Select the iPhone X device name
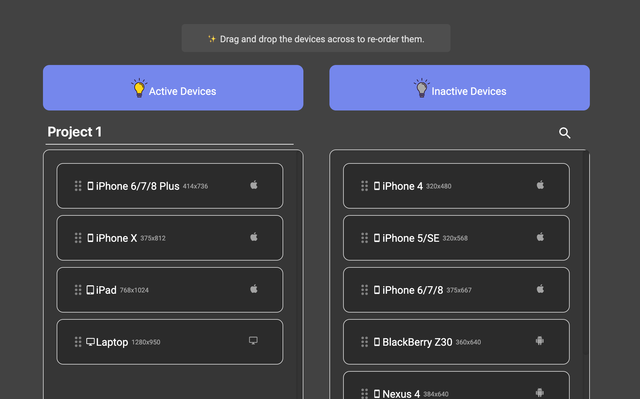The height and width of the screenshot is (399, 640). pyautogui.click(x=117, y=238)
